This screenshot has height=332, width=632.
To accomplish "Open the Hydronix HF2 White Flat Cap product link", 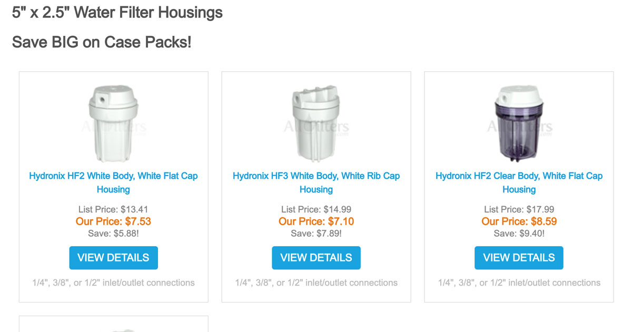I will pyautogui.click(x=113, y=182).
